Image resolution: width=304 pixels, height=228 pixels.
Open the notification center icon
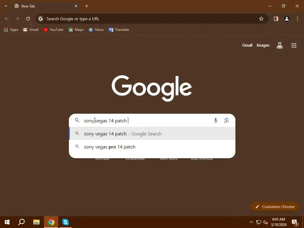[295, 222]
